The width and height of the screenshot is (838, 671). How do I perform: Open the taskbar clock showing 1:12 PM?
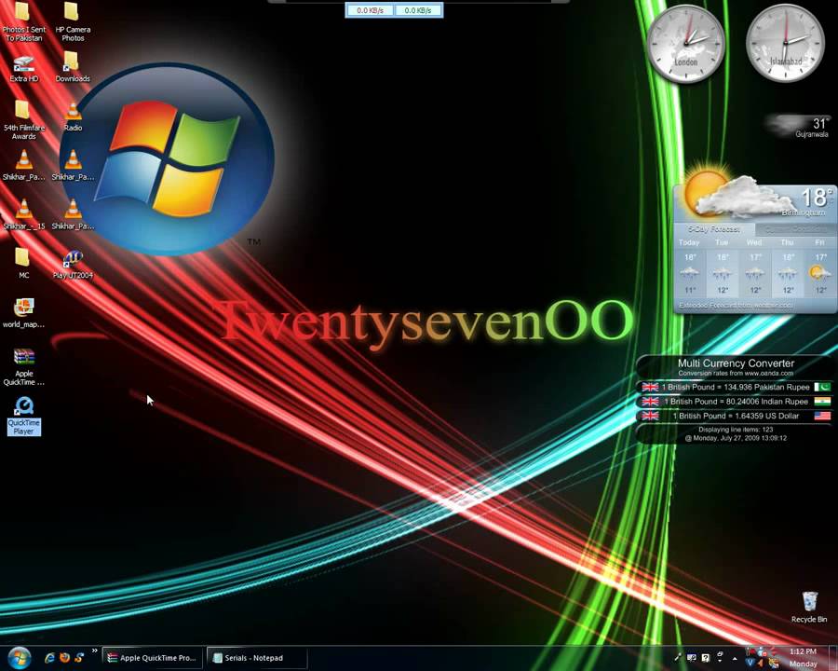point(804,658)
